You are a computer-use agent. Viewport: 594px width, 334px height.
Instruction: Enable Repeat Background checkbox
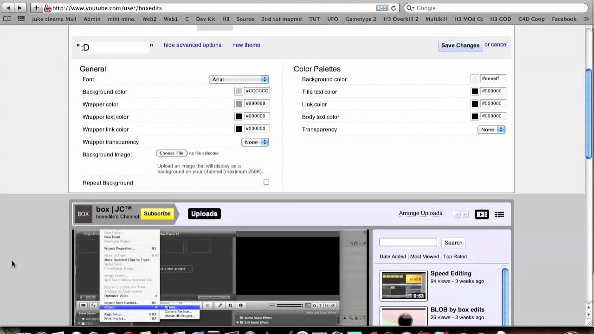(266, 182)
